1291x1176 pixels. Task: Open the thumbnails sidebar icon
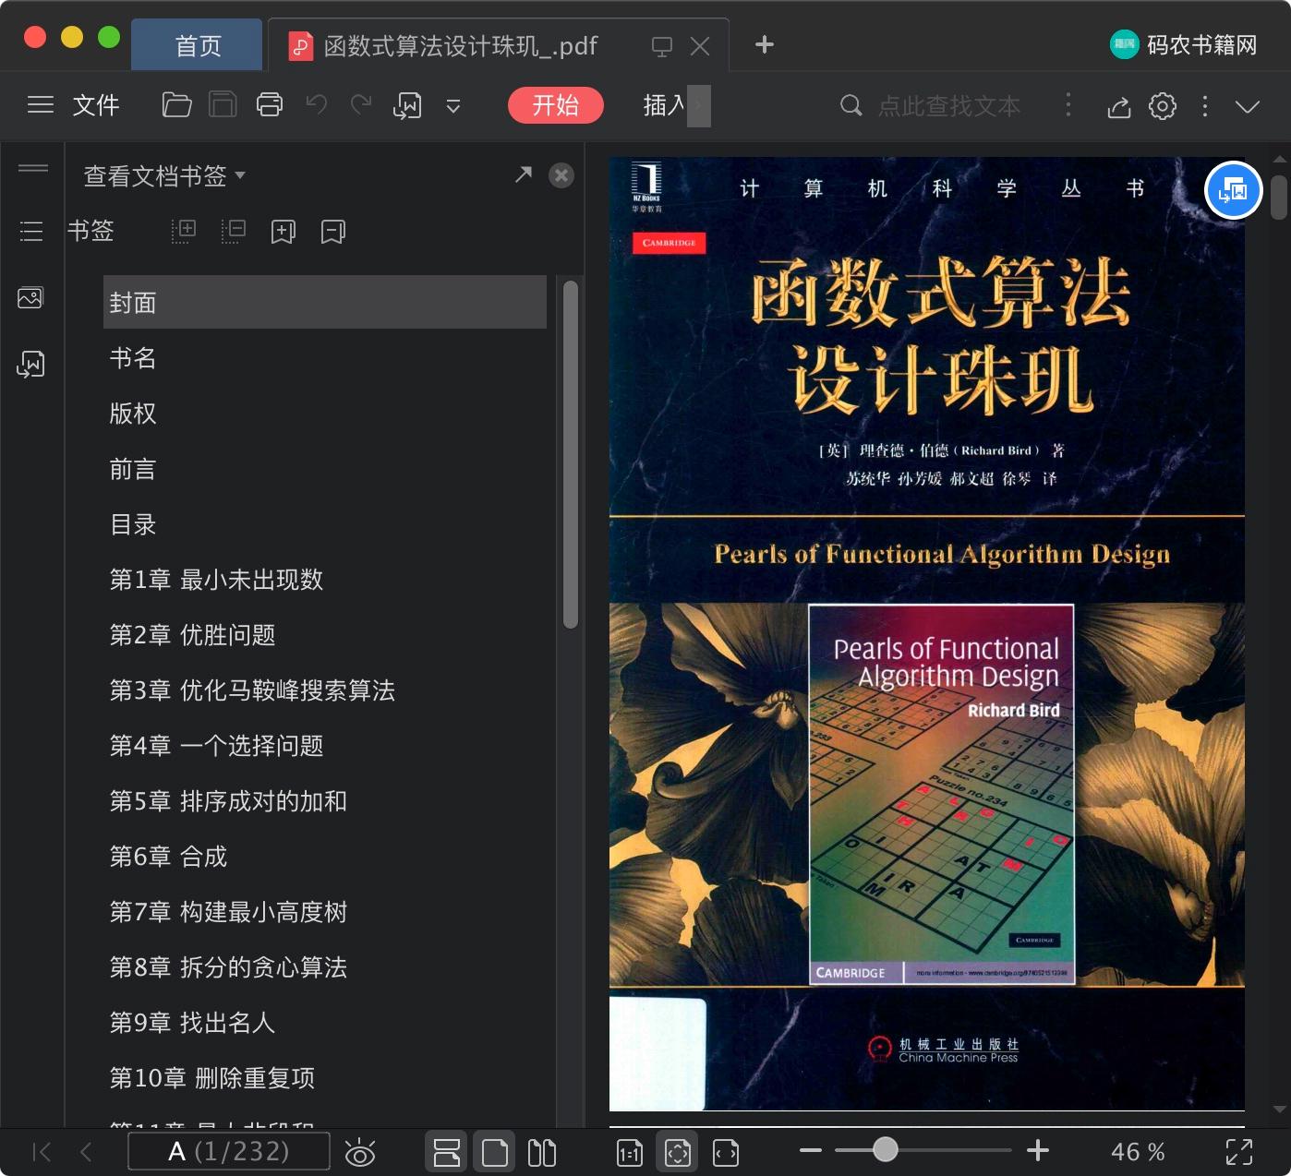[x=30, y=297]
